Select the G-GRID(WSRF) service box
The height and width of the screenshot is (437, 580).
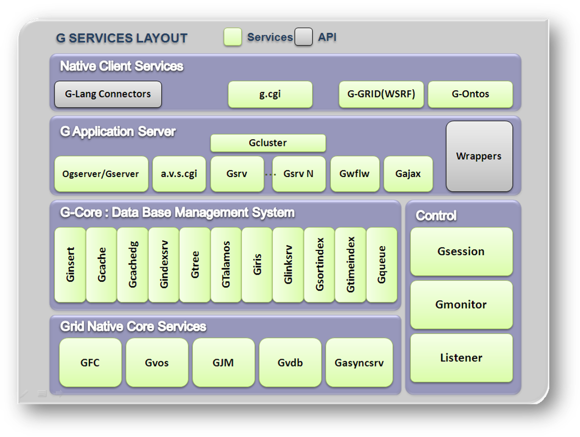pos(381,94)
